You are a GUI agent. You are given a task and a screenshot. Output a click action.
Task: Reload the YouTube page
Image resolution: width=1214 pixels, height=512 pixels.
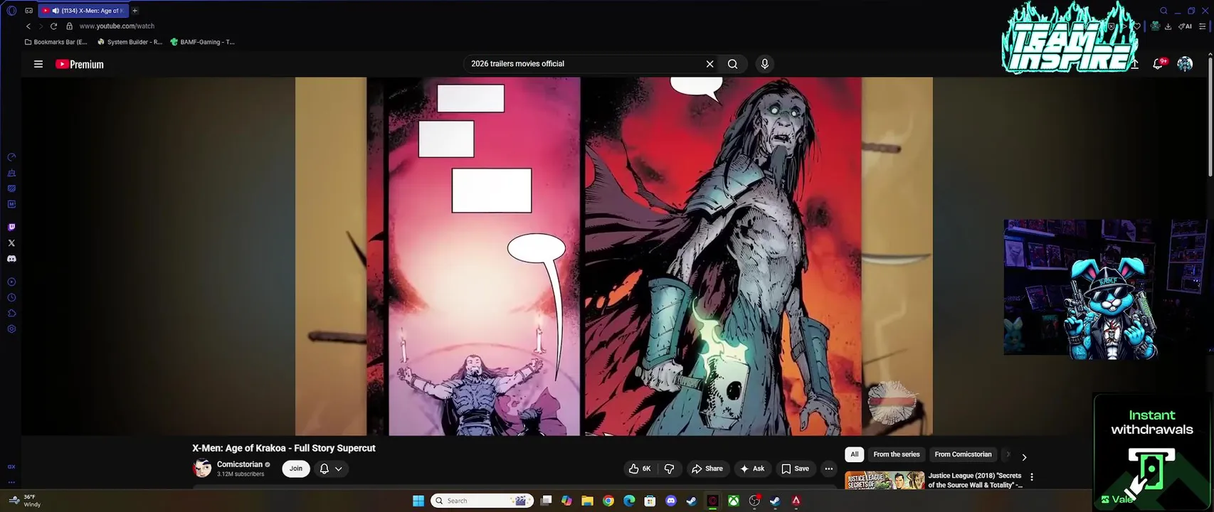pyautogui.click(x=53, y=26)
